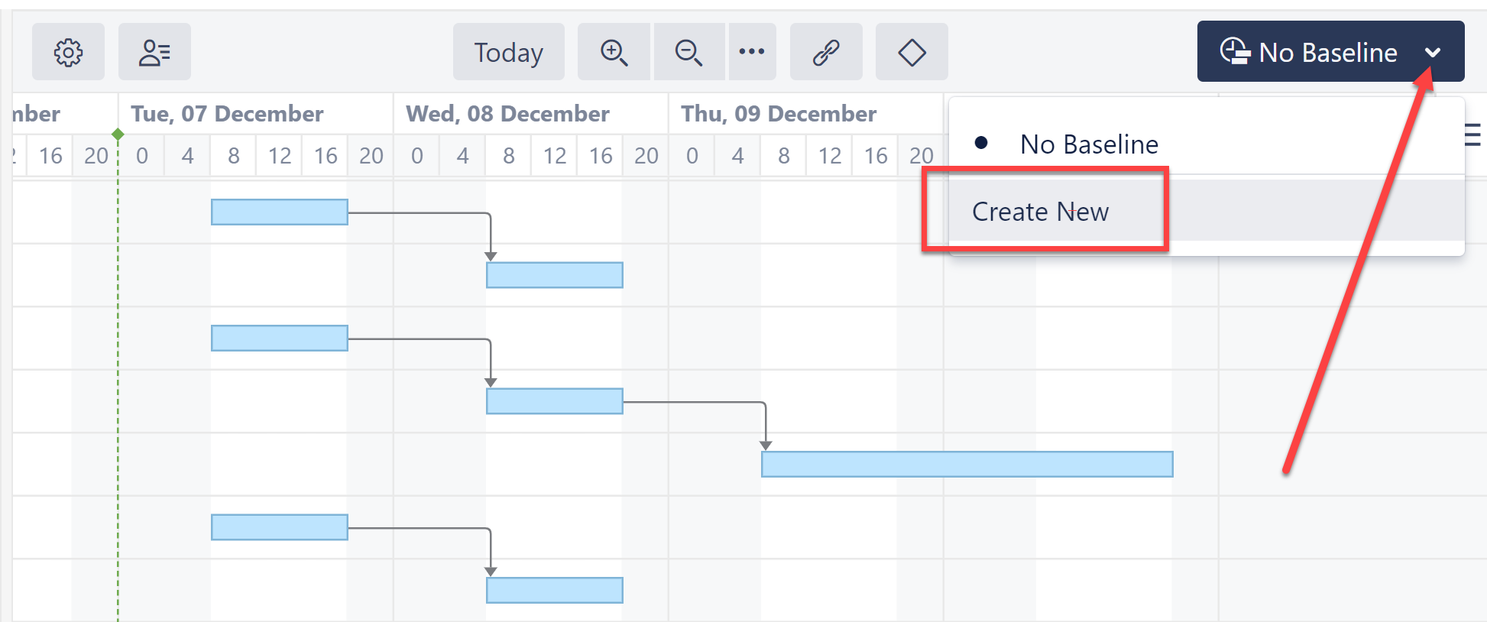Open the Gantt settings gear icon
This screenshot has height=622, width=1487.
point(68,52)
